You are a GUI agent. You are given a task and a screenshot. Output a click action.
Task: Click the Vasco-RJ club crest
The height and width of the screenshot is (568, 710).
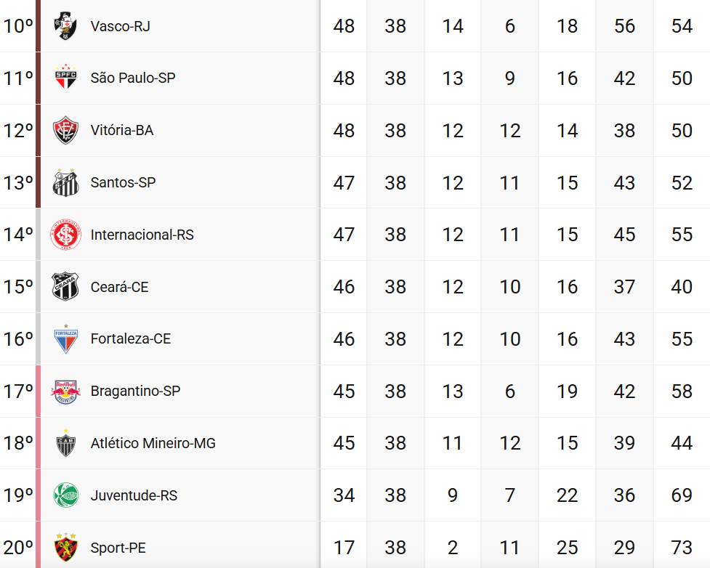tap(65, 26)
